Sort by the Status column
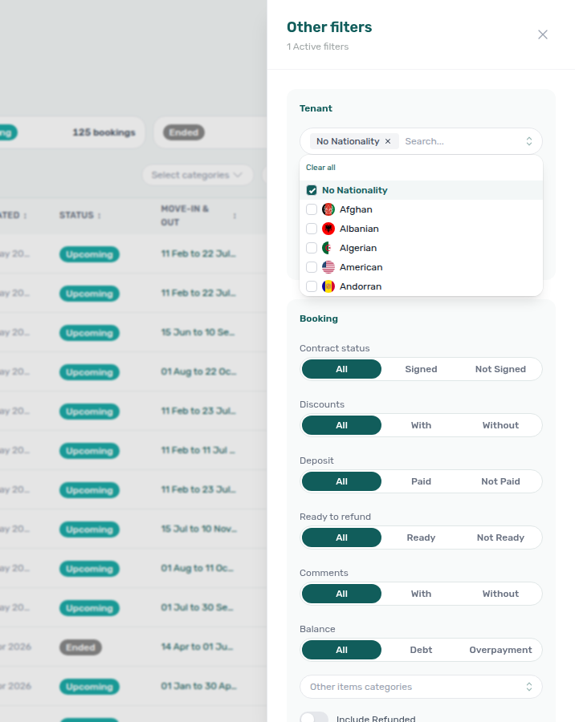The width and height of the screenshot is (575, 722). [80, 215]
